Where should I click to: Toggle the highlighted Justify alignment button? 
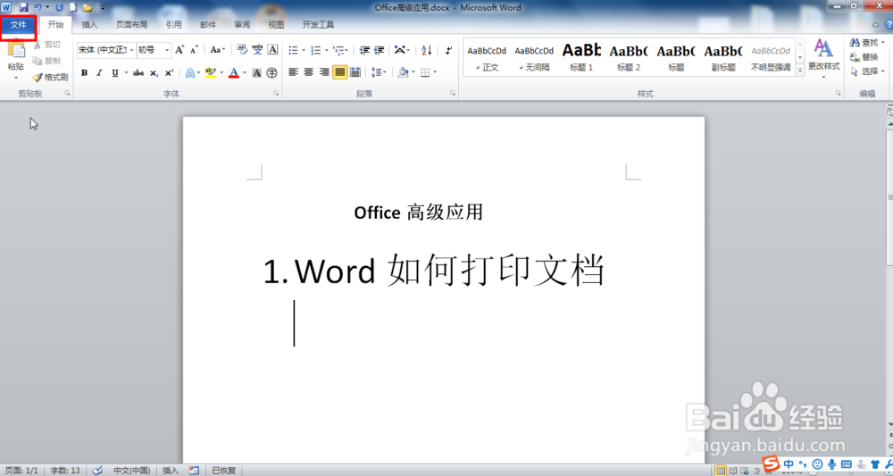[x=340, y=72]
